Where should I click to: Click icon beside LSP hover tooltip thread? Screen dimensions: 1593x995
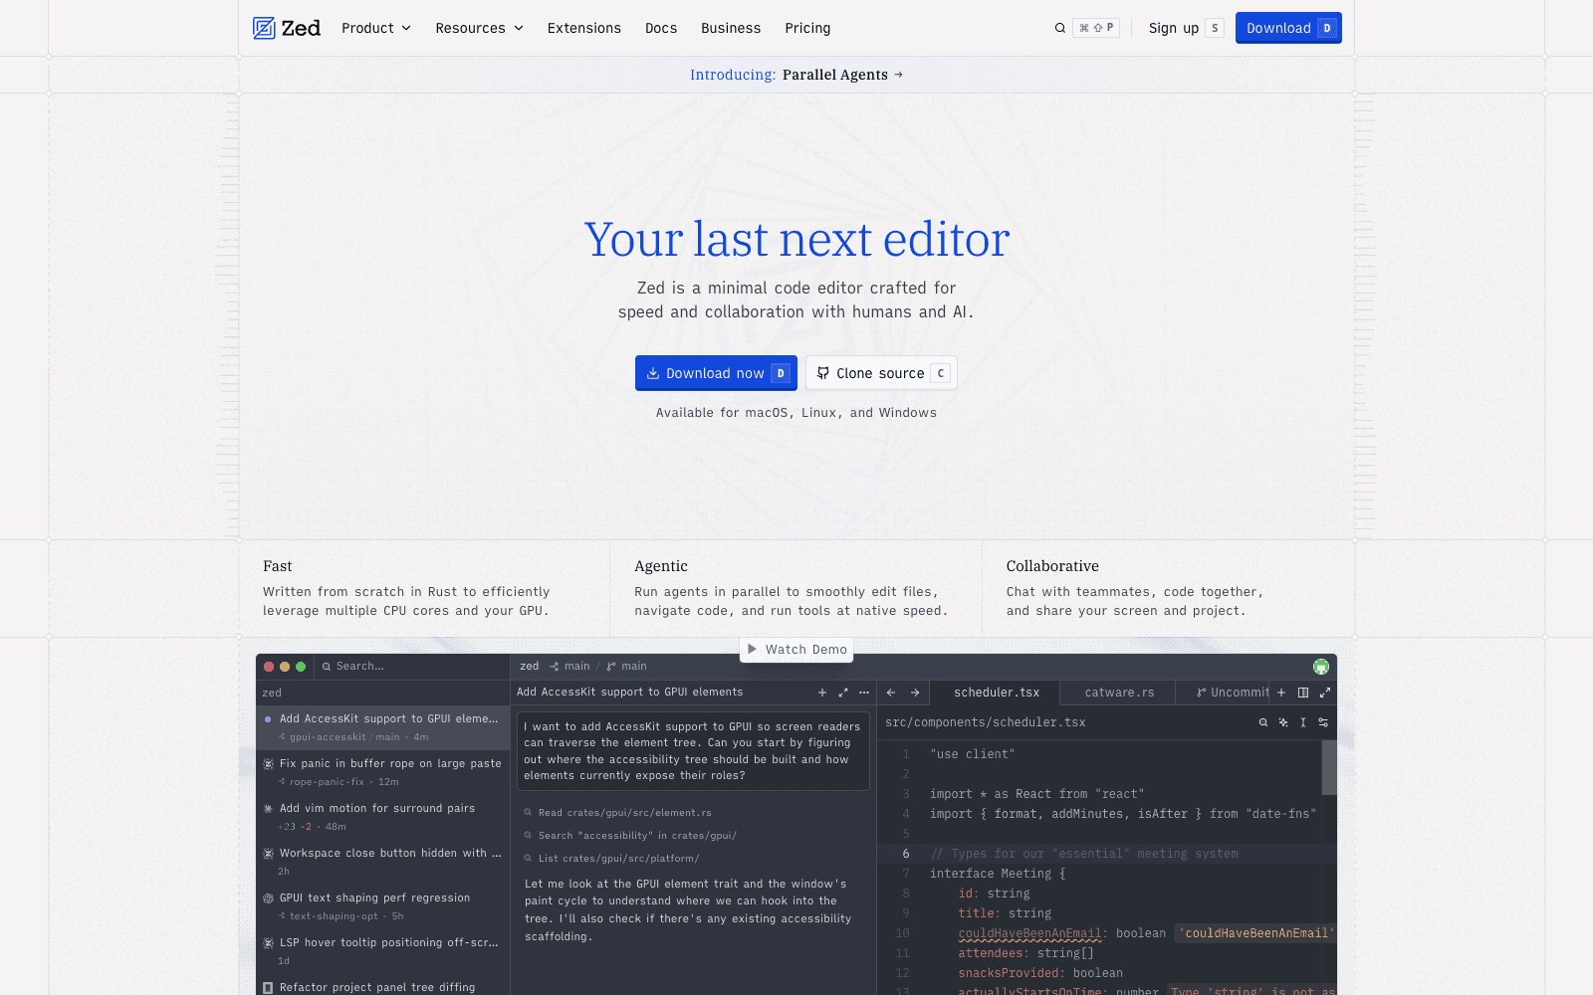pyautogui.click(x=268, y=943)
